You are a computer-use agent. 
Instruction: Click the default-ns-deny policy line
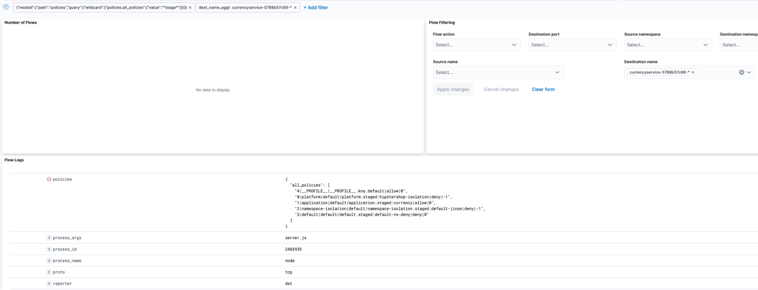click(362, 215)
